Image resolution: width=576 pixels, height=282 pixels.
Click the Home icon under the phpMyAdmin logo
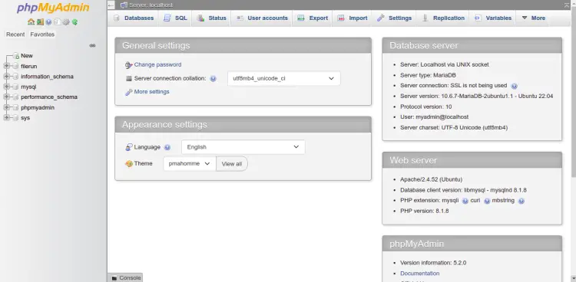(31, 21)
